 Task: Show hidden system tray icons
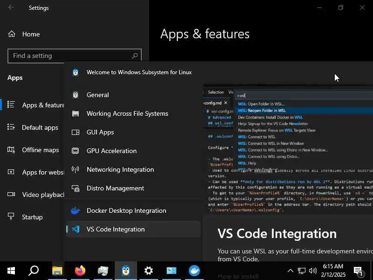click(x=290, y=271)
